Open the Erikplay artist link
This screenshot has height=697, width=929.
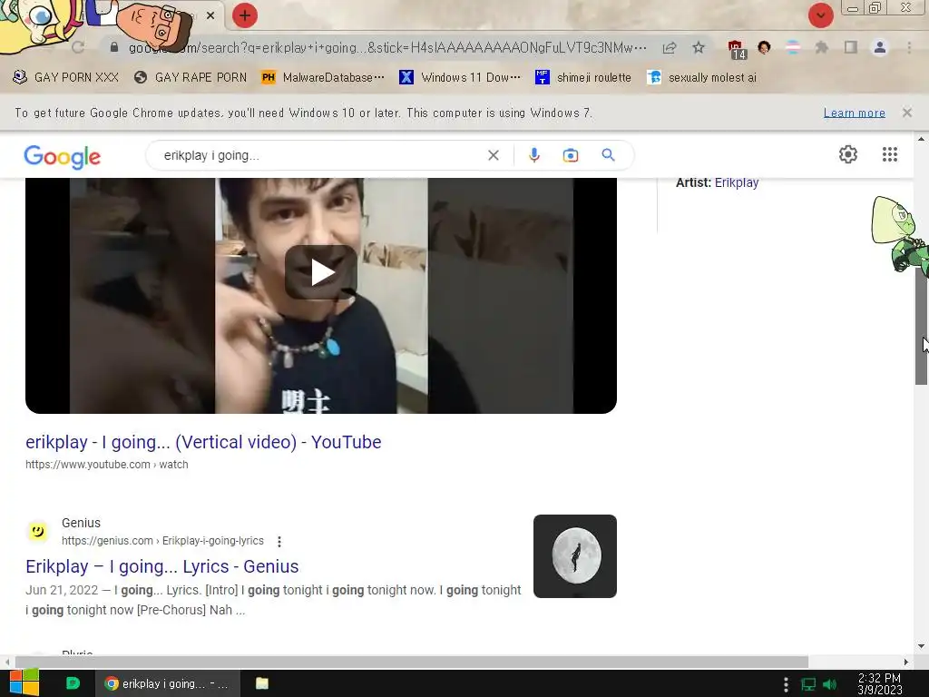[x=737, y=182]
